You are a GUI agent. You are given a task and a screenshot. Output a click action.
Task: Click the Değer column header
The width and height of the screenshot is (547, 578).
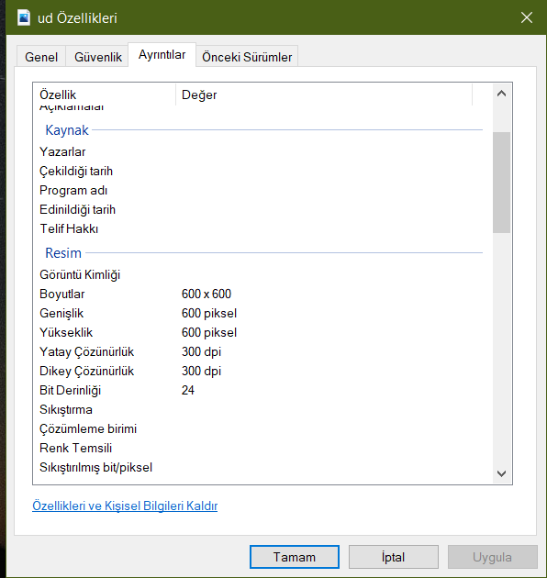tap(324, 94)
